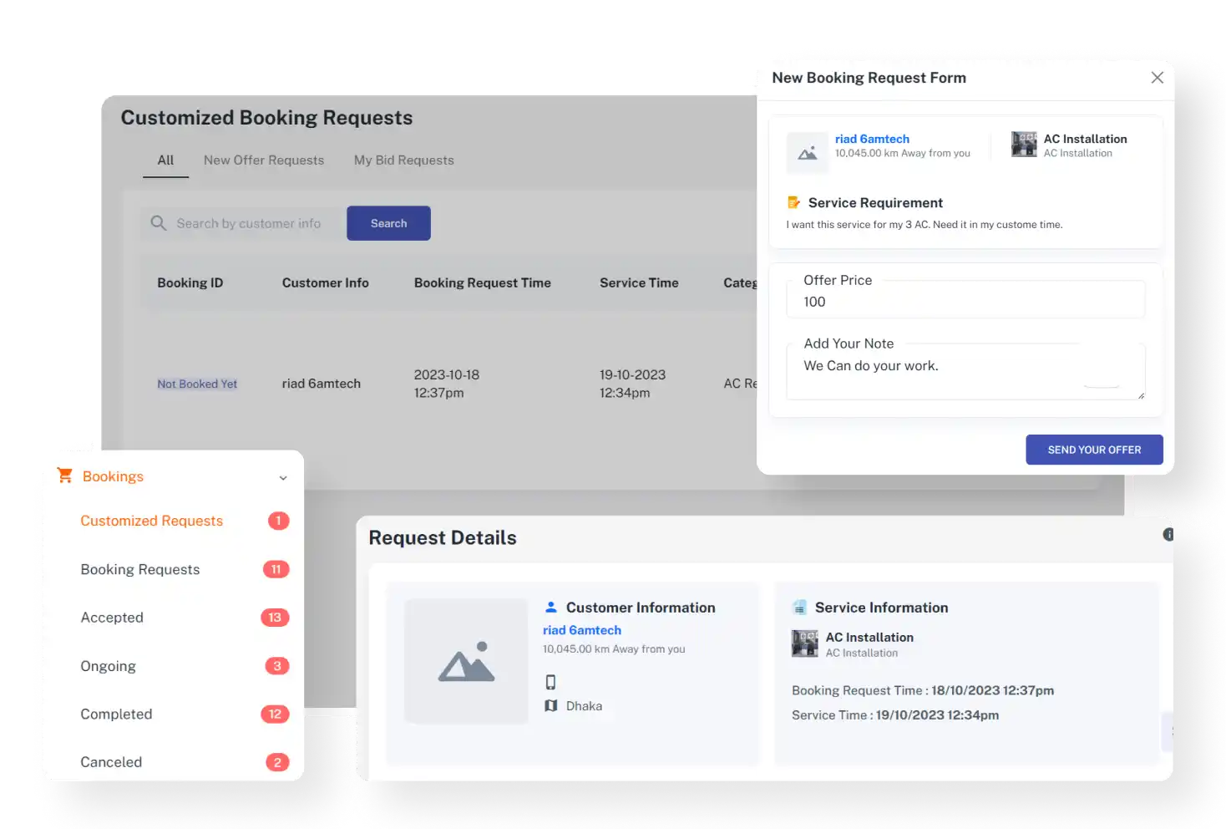1226x829 pixels.
Task: Click the Booking Requests badge showing 11
Action: 276,569
